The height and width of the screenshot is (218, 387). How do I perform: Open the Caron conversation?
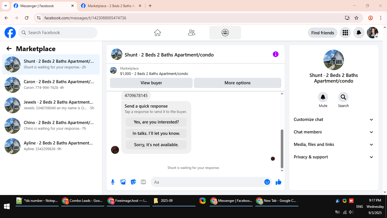51,85
